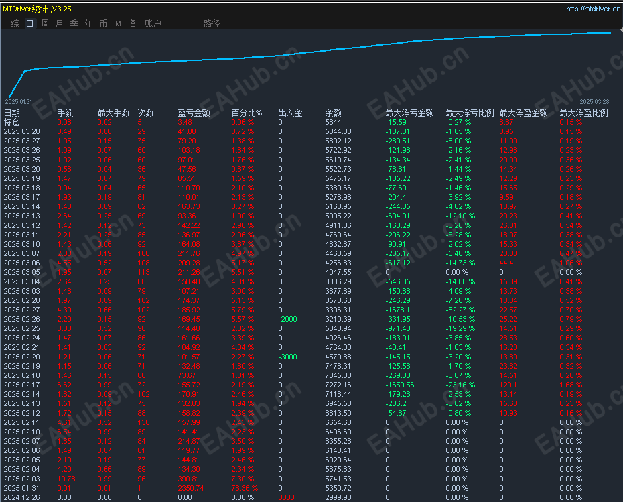Click the 6.62 lots cell
Screen dimensions: 623x502
[64, 385]
